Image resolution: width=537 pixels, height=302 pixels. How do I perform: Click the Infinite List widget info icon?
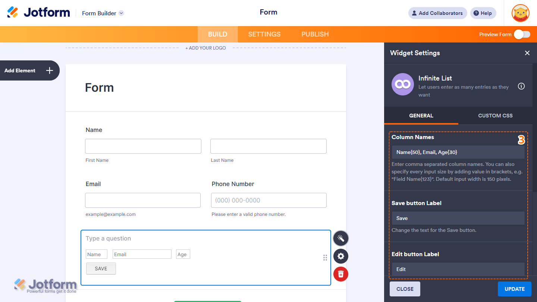point(521,86)
